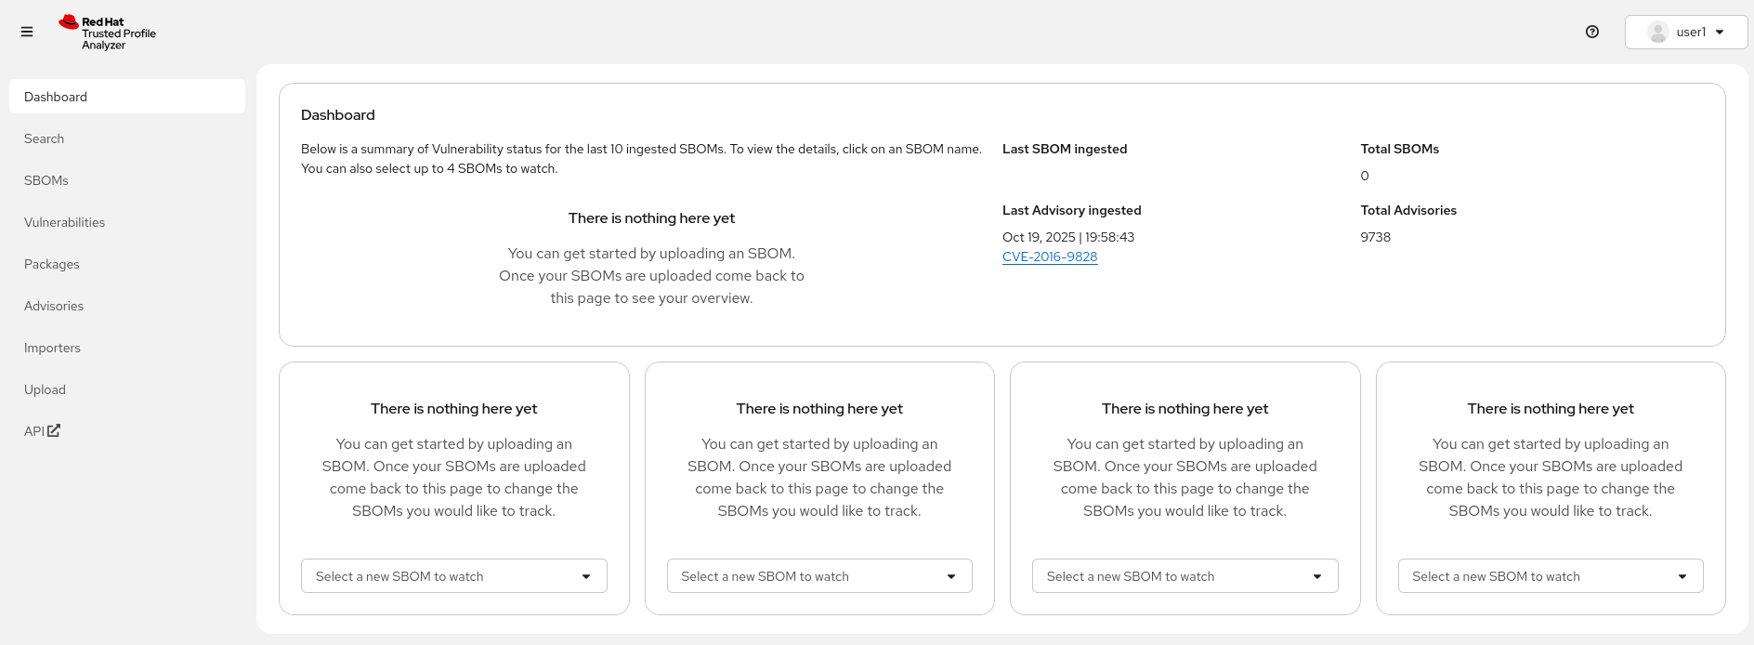1754x645 pixels.
Task: Toggle the hamburger navigation menu
Action: pos(27,32)
